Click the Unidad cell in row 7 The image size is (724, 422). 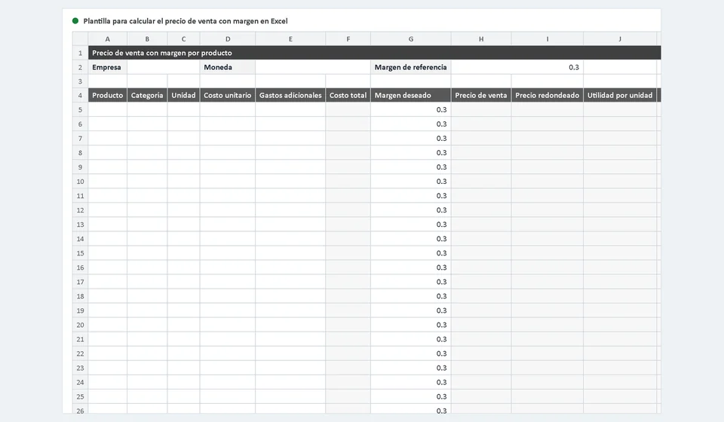[184, 139]
